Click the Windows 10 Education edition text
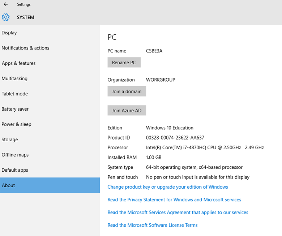The image size is (282, 236). [170, 128]
